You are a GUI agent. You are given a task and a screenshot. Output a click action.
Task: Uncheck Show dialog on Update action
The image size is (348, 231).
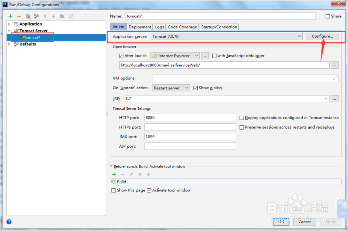coord(196,88)
